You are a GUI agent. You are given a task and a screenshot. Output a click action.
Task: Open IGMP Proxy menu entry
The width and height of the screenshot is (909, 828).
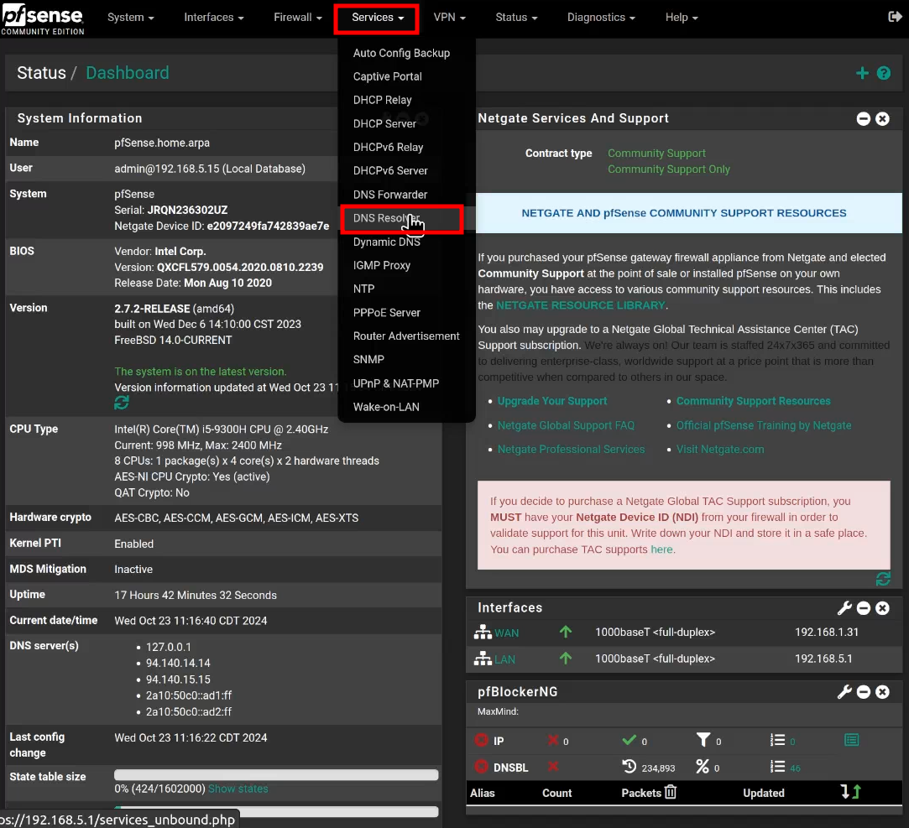[381, 265]
